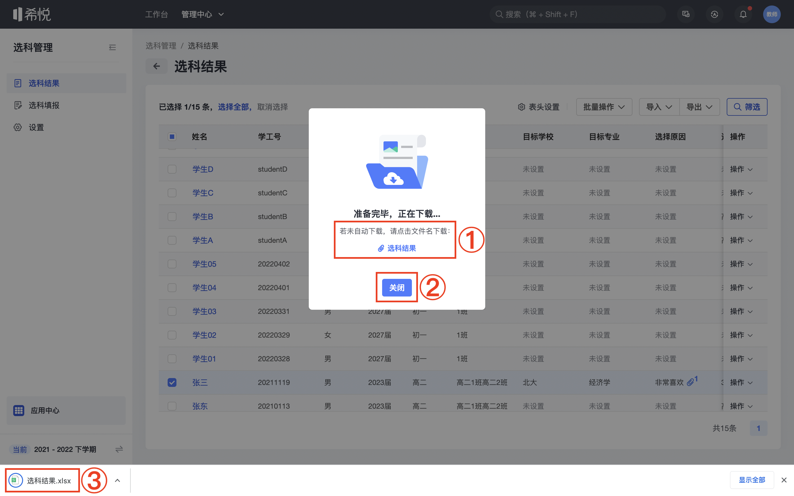The width and height of the screenshot is (794, 496).
Task: Click the 2021 - 2022 下学期 label
Action: pyautogui.click(x=65, y=449)
